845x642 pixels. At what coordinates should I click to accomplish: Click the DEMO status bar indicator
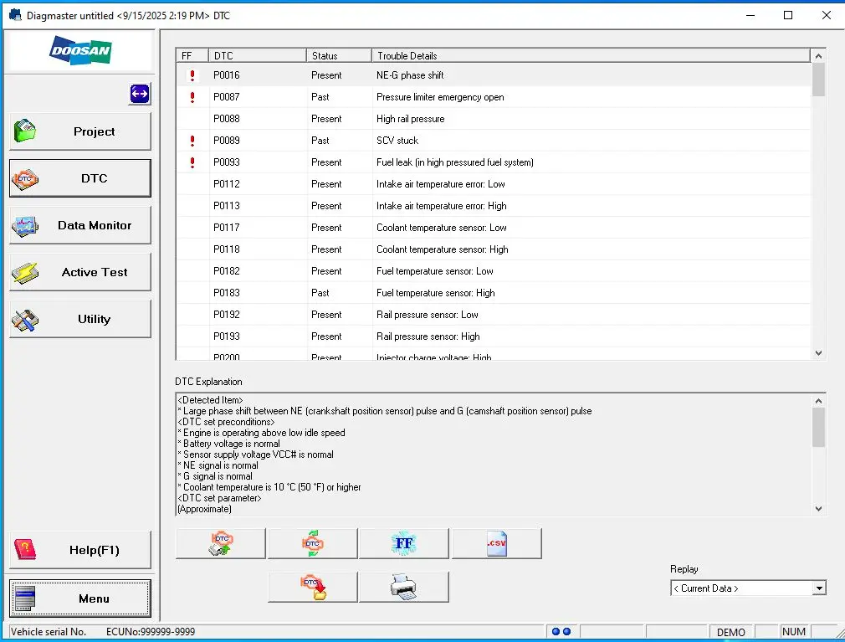(x=730, y=632)
